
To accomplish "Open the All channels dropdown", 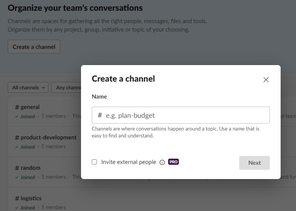I will click(28, 87).
